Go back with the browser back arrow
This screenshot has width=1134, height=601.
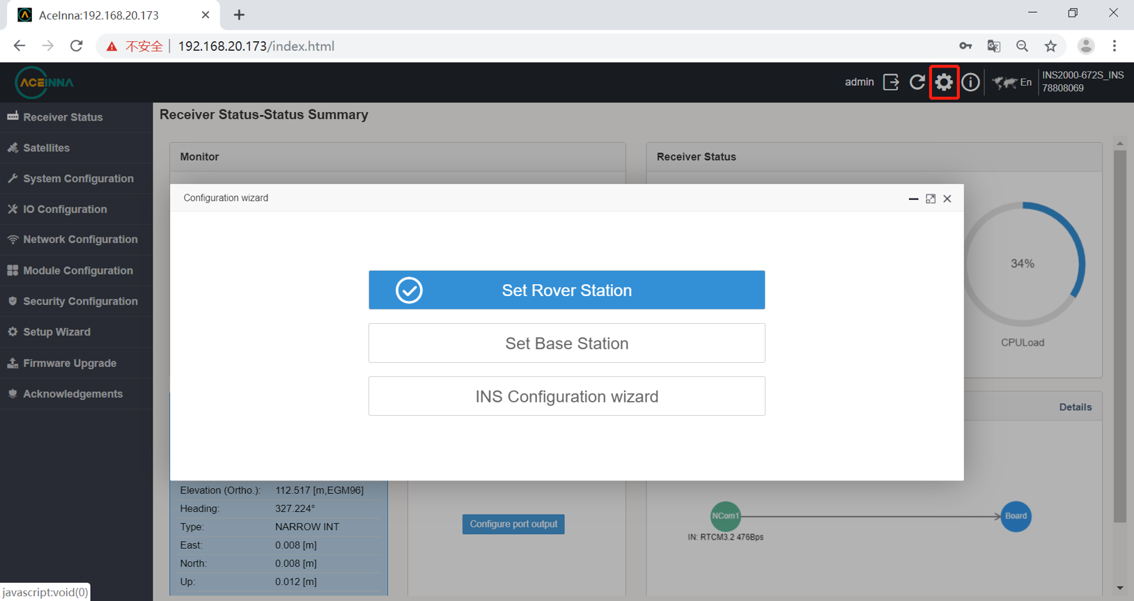19,46
